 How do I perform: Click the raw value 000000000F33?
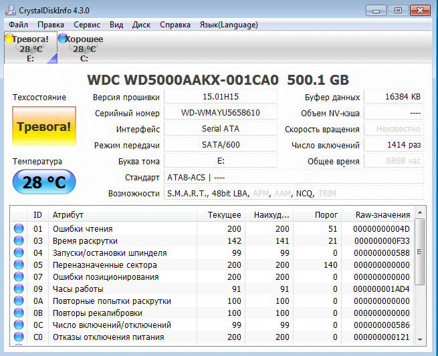pyautogui.click(x=382, y=240)
